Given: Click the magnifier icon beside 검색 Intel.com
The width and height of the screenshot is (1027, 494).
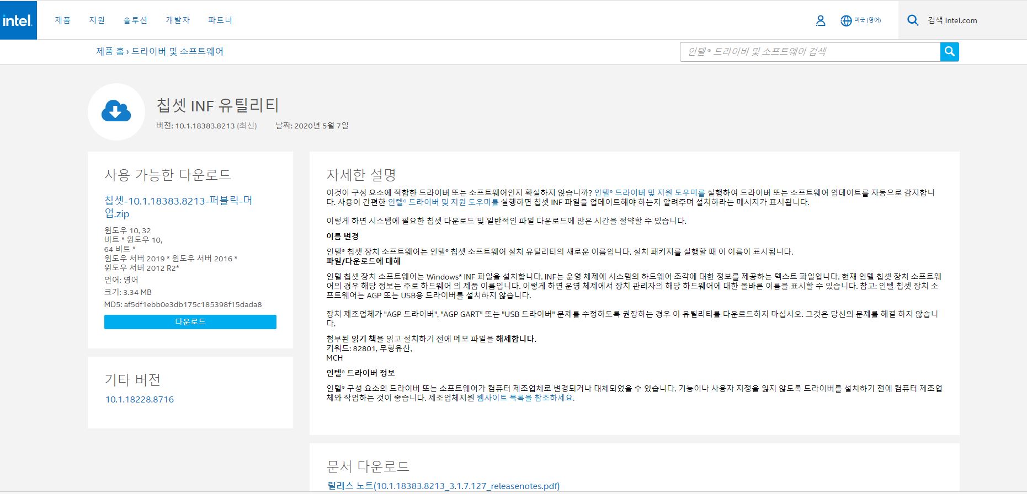Looking at the screenshot, I should point(913,20).
